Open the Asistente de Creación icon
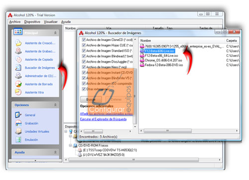This screenshot has height=180, width=249. click(x=18, y=43)
